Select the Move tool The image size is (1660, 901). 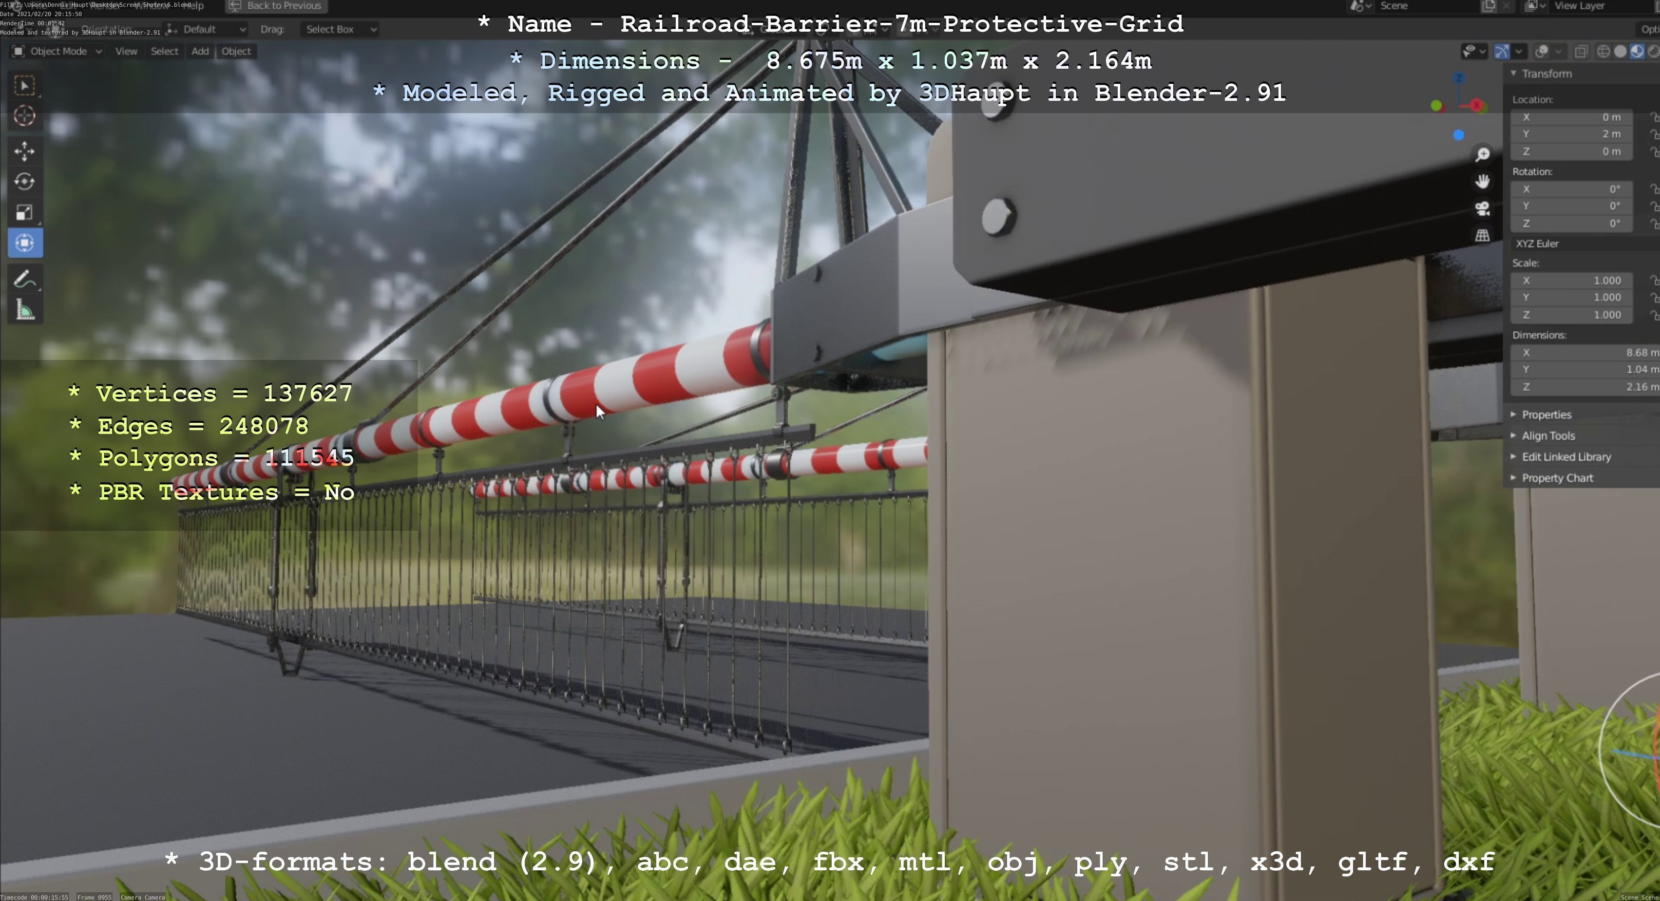pos(25,151)
